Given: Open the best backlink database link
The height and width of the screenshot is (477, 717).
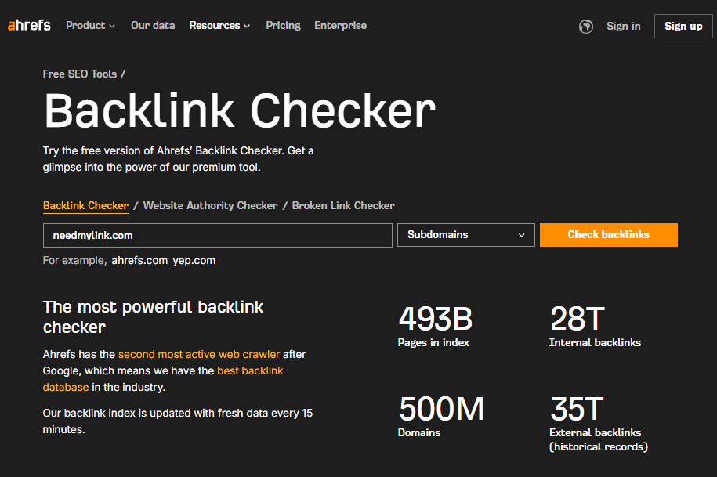Looking at the screenshot, I should click(x=163, y=379).
